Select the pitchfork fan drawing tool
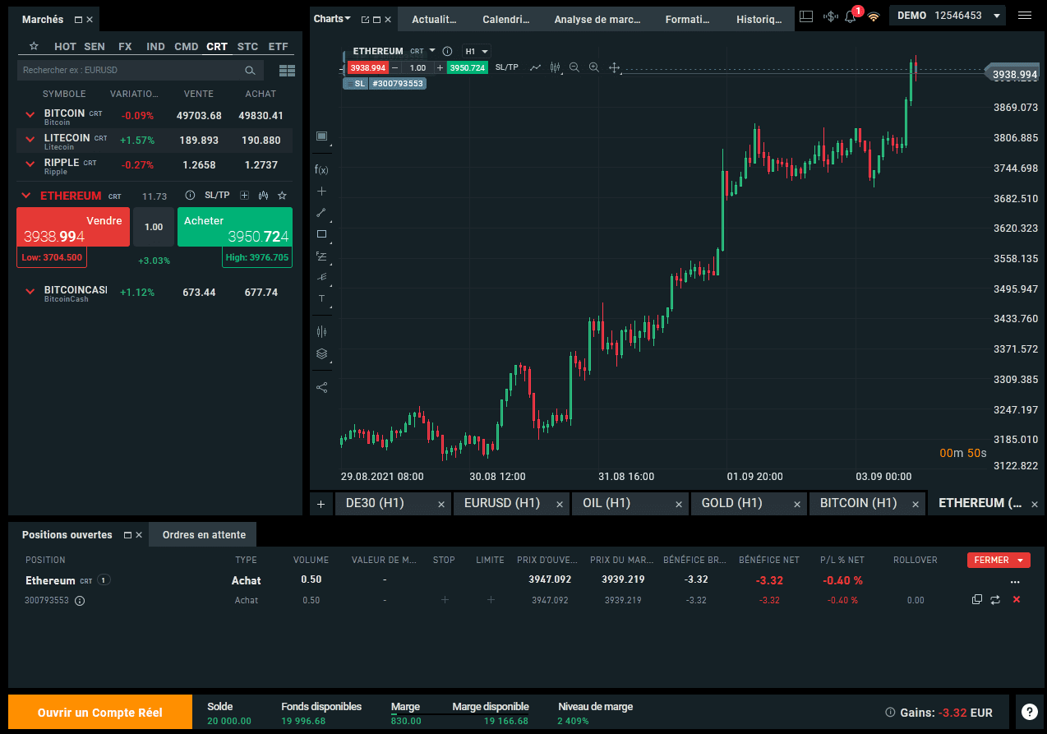1047x734 pixels. (321, 277)
